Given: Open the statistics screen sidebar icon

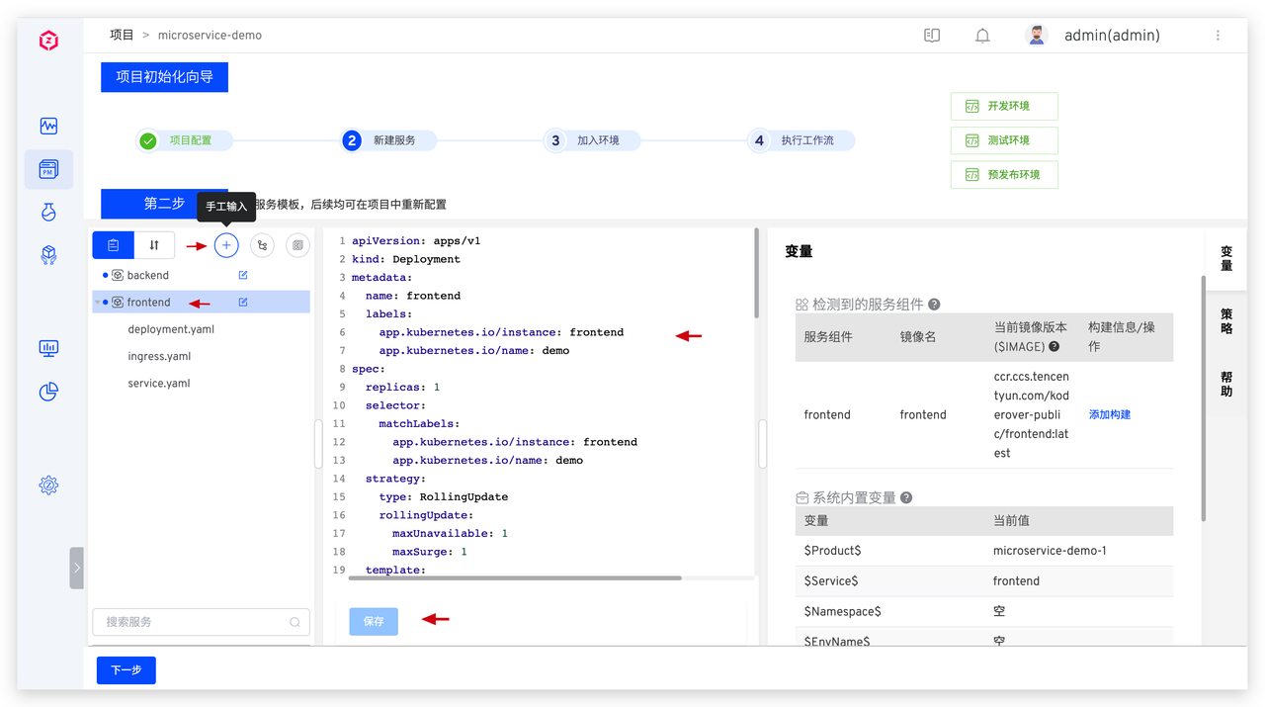Looking at the screenshot, I should point(48,348).
